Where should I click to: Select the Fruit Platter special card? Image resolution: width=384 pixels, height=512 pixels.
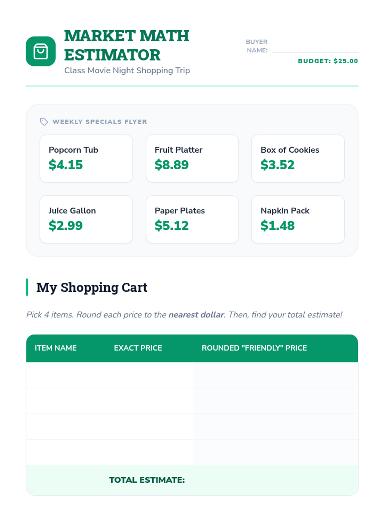point(192,158)
